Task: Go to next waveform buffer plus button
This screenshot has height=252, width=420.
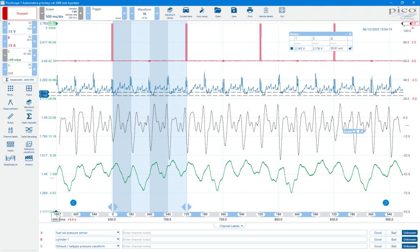Action: coord(157,13)
